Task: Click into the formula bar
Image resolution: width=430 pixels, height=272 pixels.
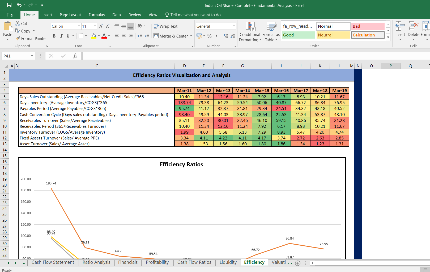Action: coord(256,56)
